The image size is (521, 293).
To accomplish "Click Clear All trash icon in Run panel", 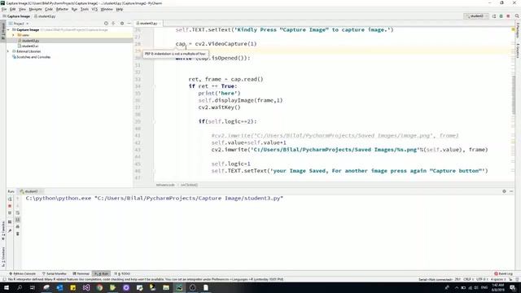I will coord(18,234).
